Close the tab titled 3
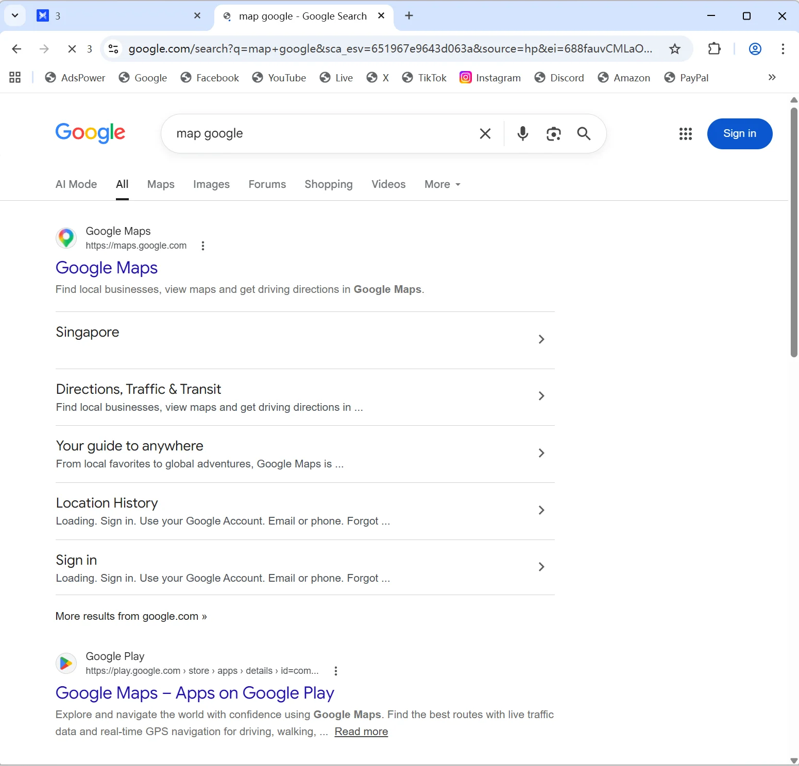 (197, 16)
